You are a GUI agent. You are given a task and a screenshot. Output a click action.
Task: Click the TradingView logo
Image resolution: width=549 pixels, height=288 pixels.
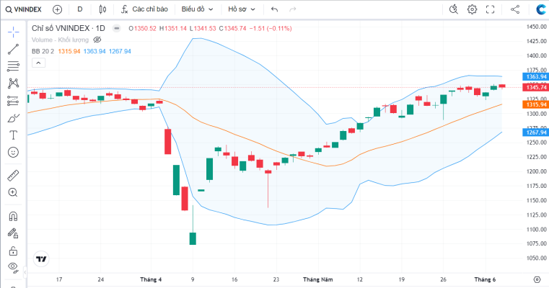click(41, 259)
